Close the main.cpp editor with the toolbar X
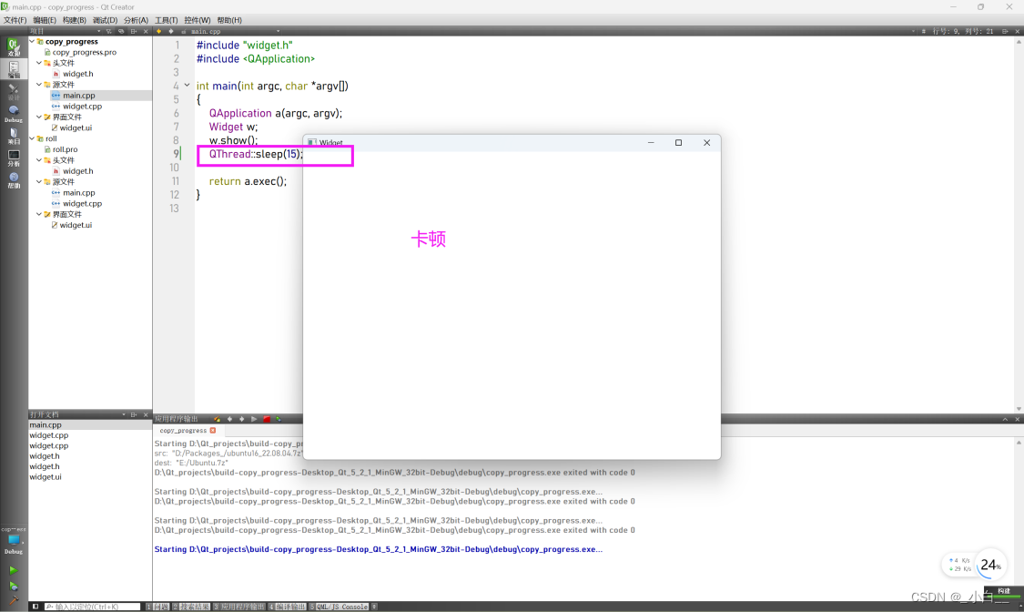The width and height of the screenshot is (1024, 612). click(x=1018, y=31)
